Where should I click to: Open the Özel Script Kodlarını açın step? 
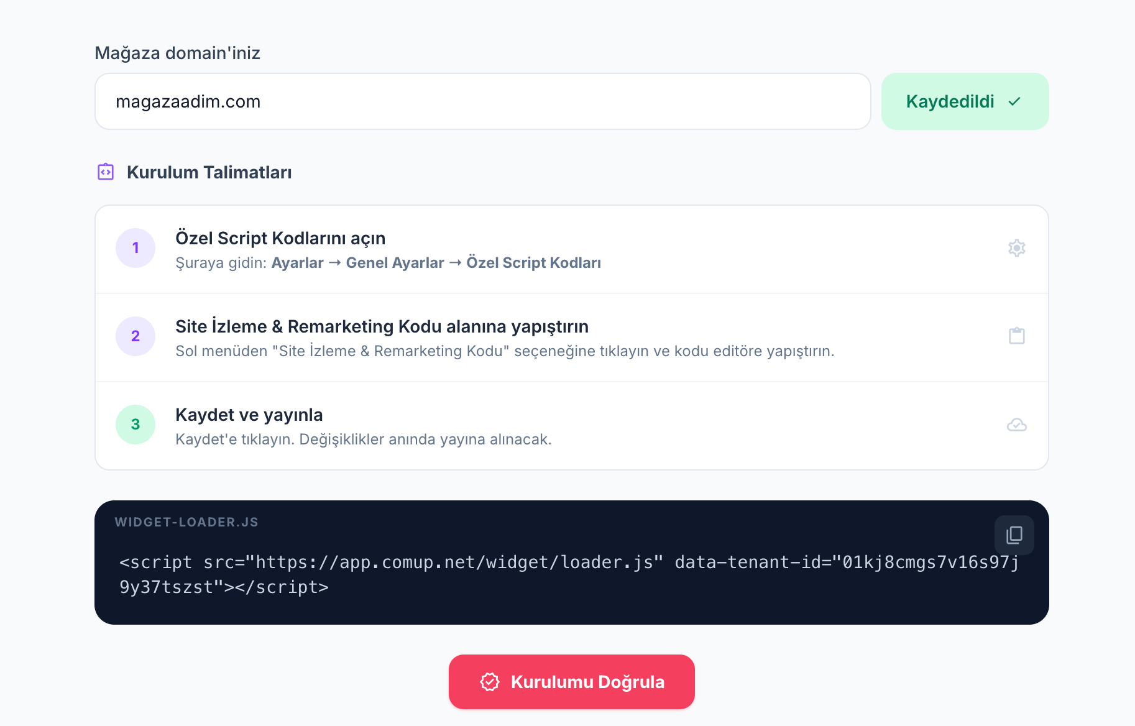(280, 238)
